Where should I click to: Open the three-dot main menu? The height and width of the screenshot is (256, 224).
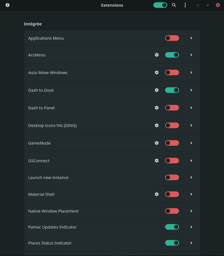(x=185, y=5)
